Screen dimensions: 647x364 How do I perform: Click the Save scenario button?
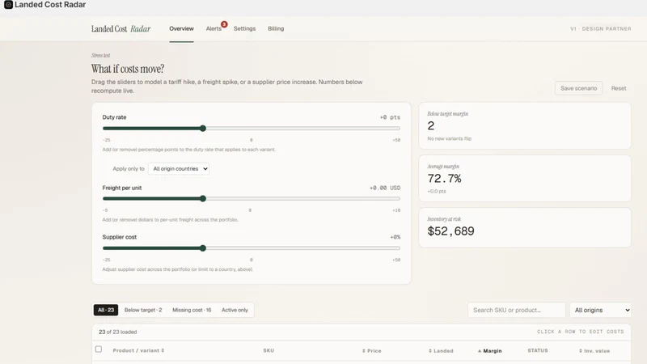pyautogui.click(x=578, y=88)
